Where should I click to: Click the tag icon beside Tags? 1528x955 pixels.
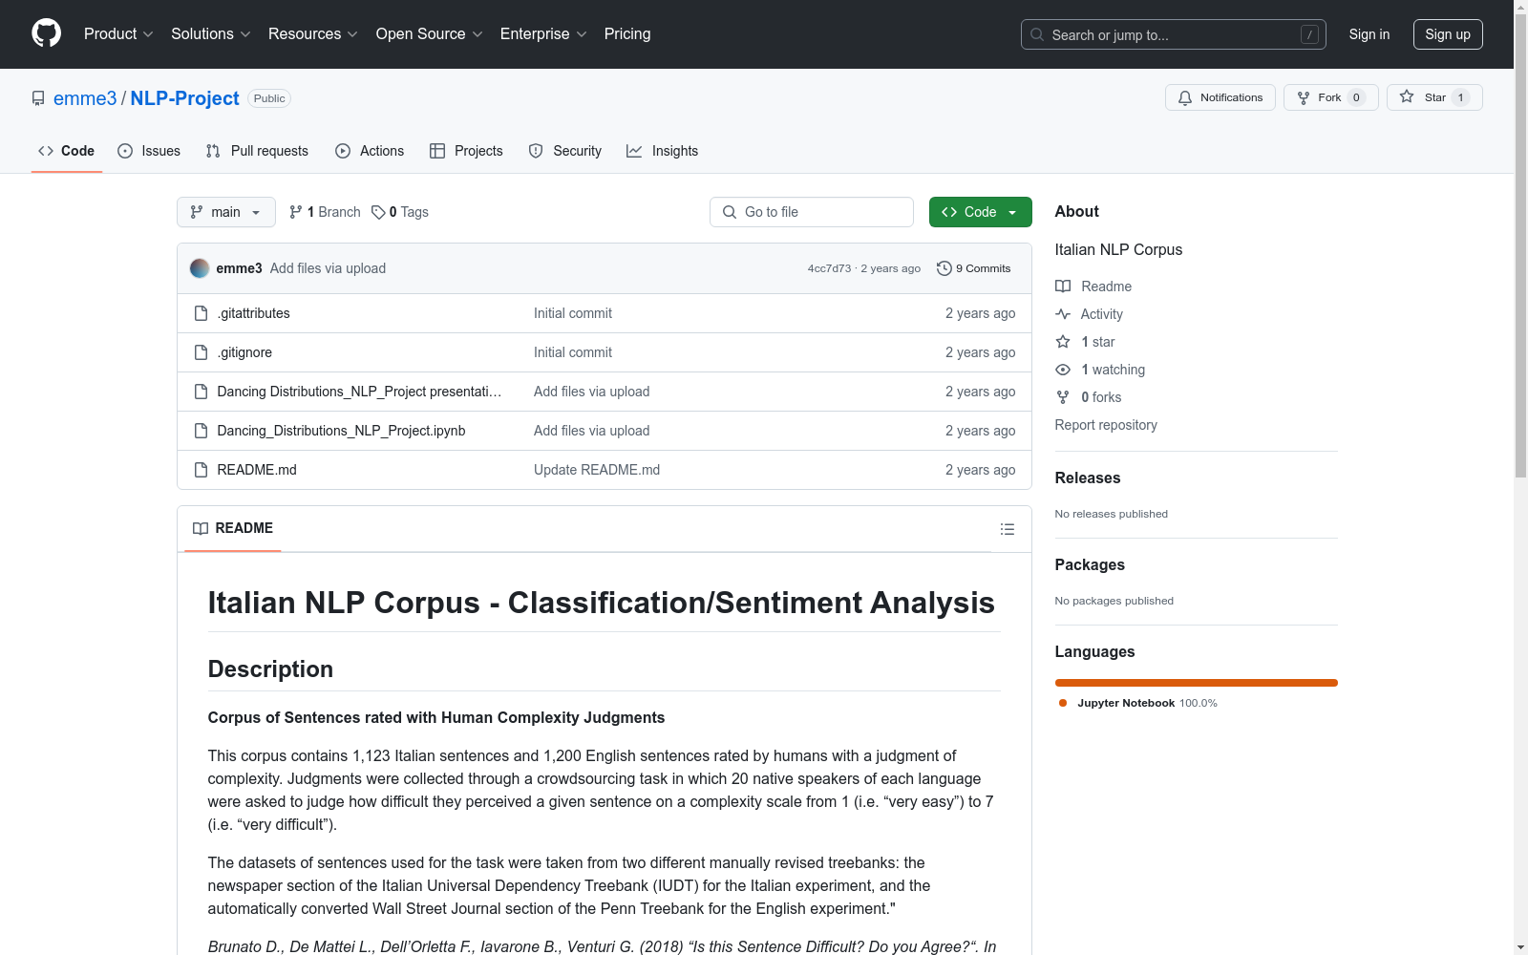[378, 212]
